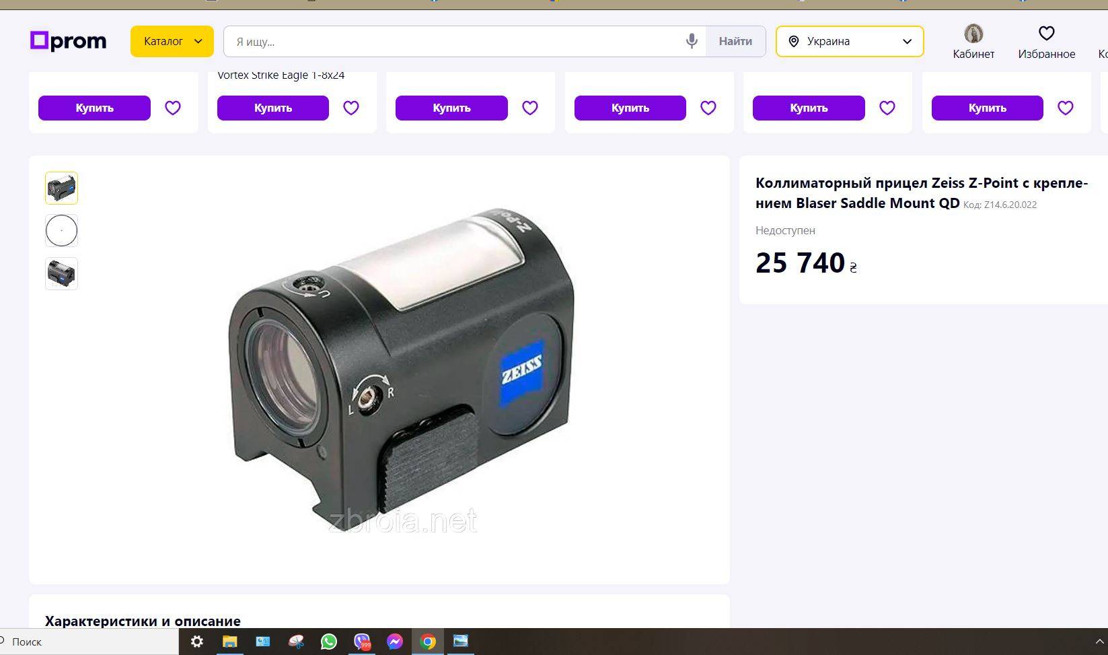The width and height of the screenshot is (1108, 655).
Task: Click Характеристики и описание heading
Action: [x=143, y=621]
